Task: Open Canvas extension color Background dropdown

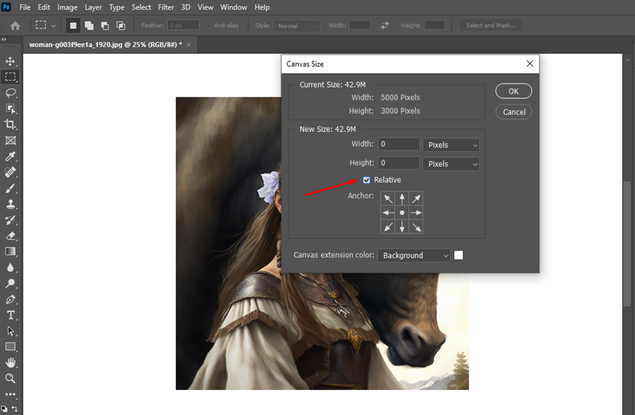Action: (x=413, y=256)
